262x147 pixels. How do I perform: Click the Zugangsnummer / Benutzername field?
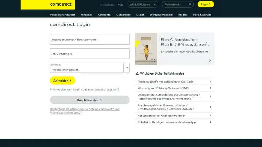(x=90, y=39)
